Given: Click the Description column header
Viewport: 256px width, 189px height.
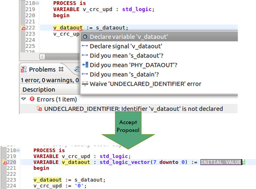Looking at the screenshot, I should [x=39, y=89].
